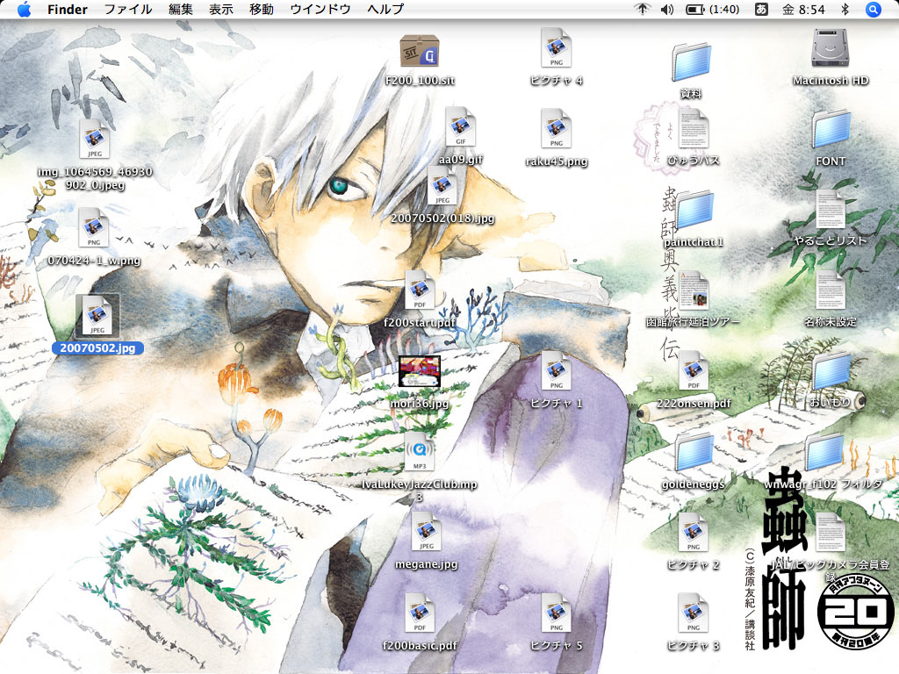Viewport: 899px width, 674px height.
Task: Select the IvaLukeyJazzClub.mp3 audio file
Action: pos(419,452)
